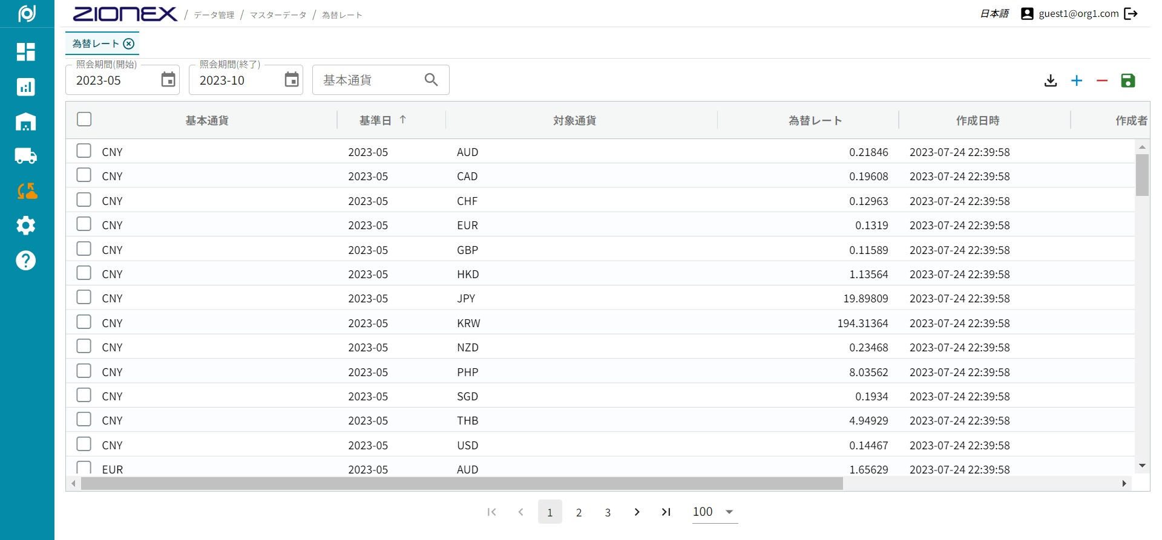The width and height of the screenshot is (1162, 540).
Task: Click rate cell 194.31364
Action: (x=862, y=323)
